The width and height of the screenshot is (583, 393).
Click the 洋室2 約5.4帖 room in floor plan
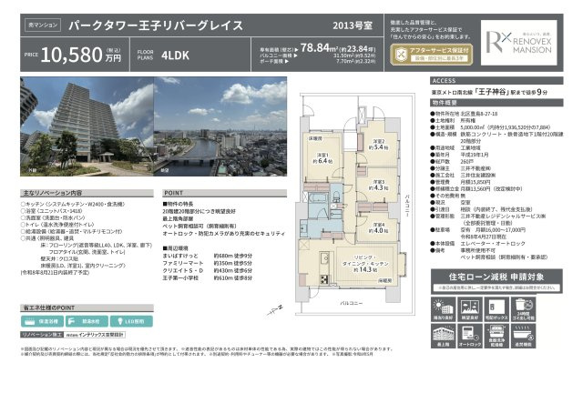[379, 145]
